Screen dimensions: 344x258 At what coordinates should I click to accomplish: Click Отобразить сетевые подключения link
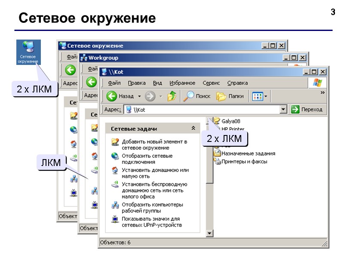pyautogui.click(x=147, y=159)
